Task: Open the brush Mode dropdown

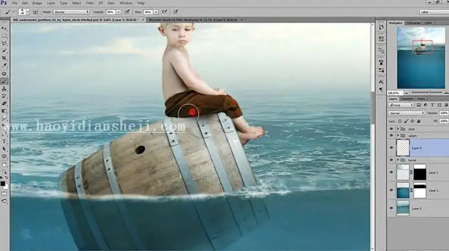Action: point(71,12)
